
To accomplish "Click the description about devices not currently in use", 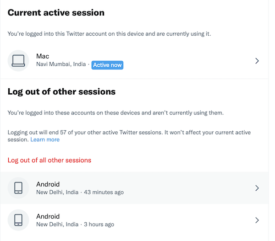I will click(115, 112).
